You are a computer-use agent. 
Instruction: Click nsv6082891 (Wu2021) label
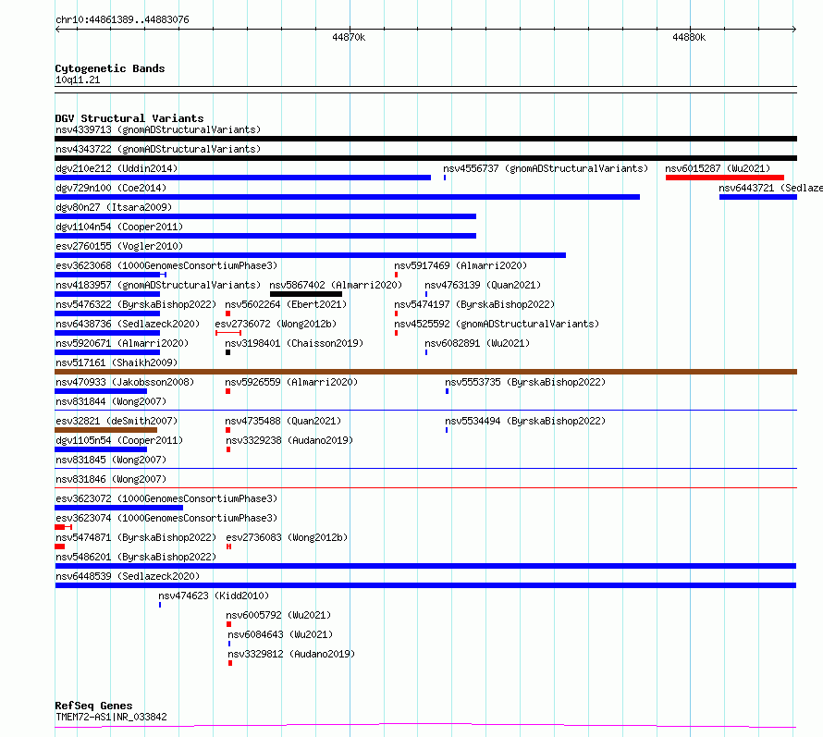(x=477, y=343)
